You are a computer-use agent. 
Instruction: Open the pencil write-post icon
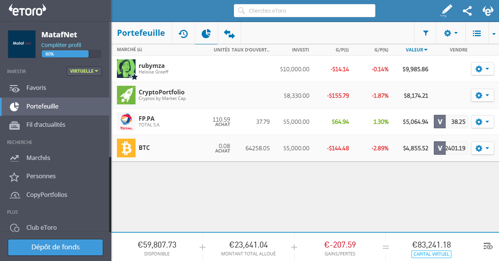coord(446,10)
